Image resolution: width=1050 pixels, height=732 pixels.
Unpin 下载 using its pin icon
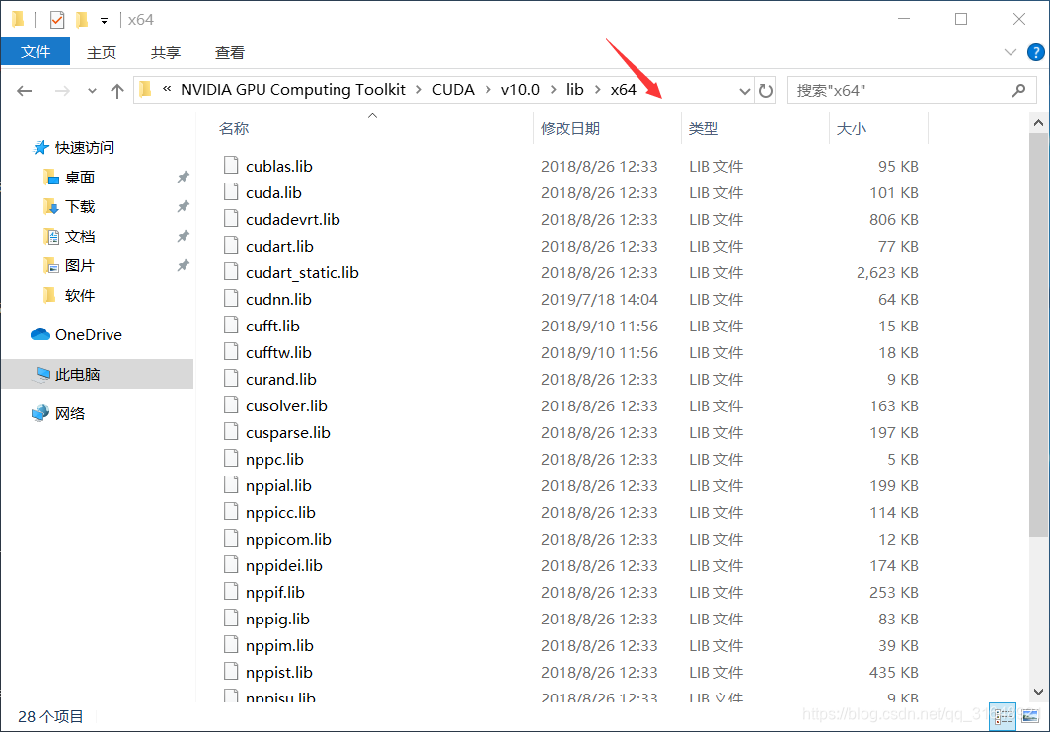183,206
